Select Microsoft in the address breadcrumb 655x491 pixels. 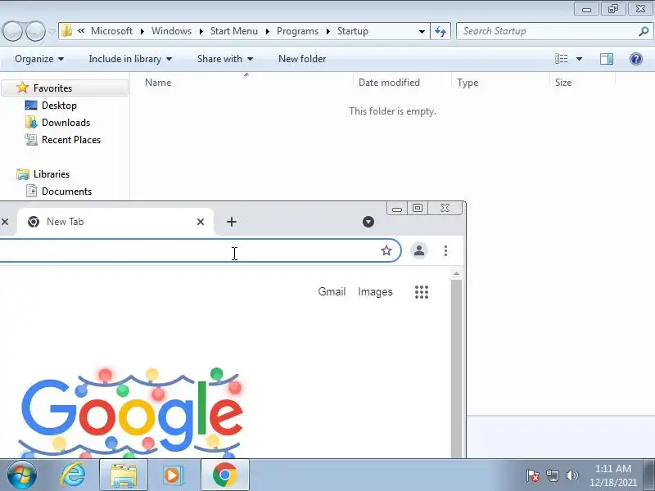coord(111,31)
